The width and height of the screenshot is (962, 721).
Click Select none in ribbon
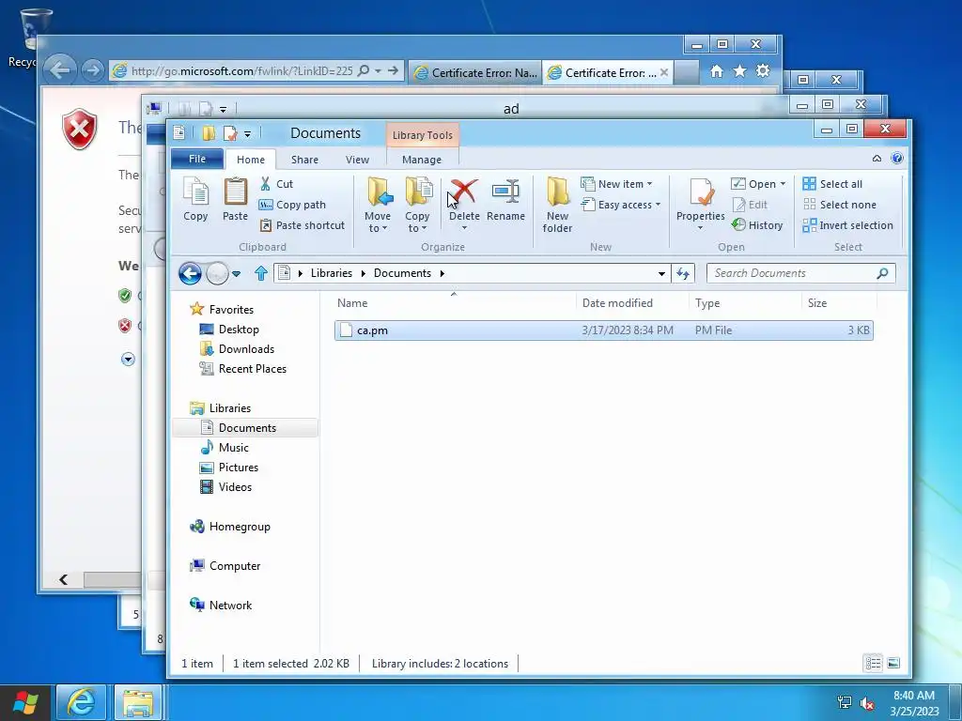pyautogui.click(x=839, y=205)
